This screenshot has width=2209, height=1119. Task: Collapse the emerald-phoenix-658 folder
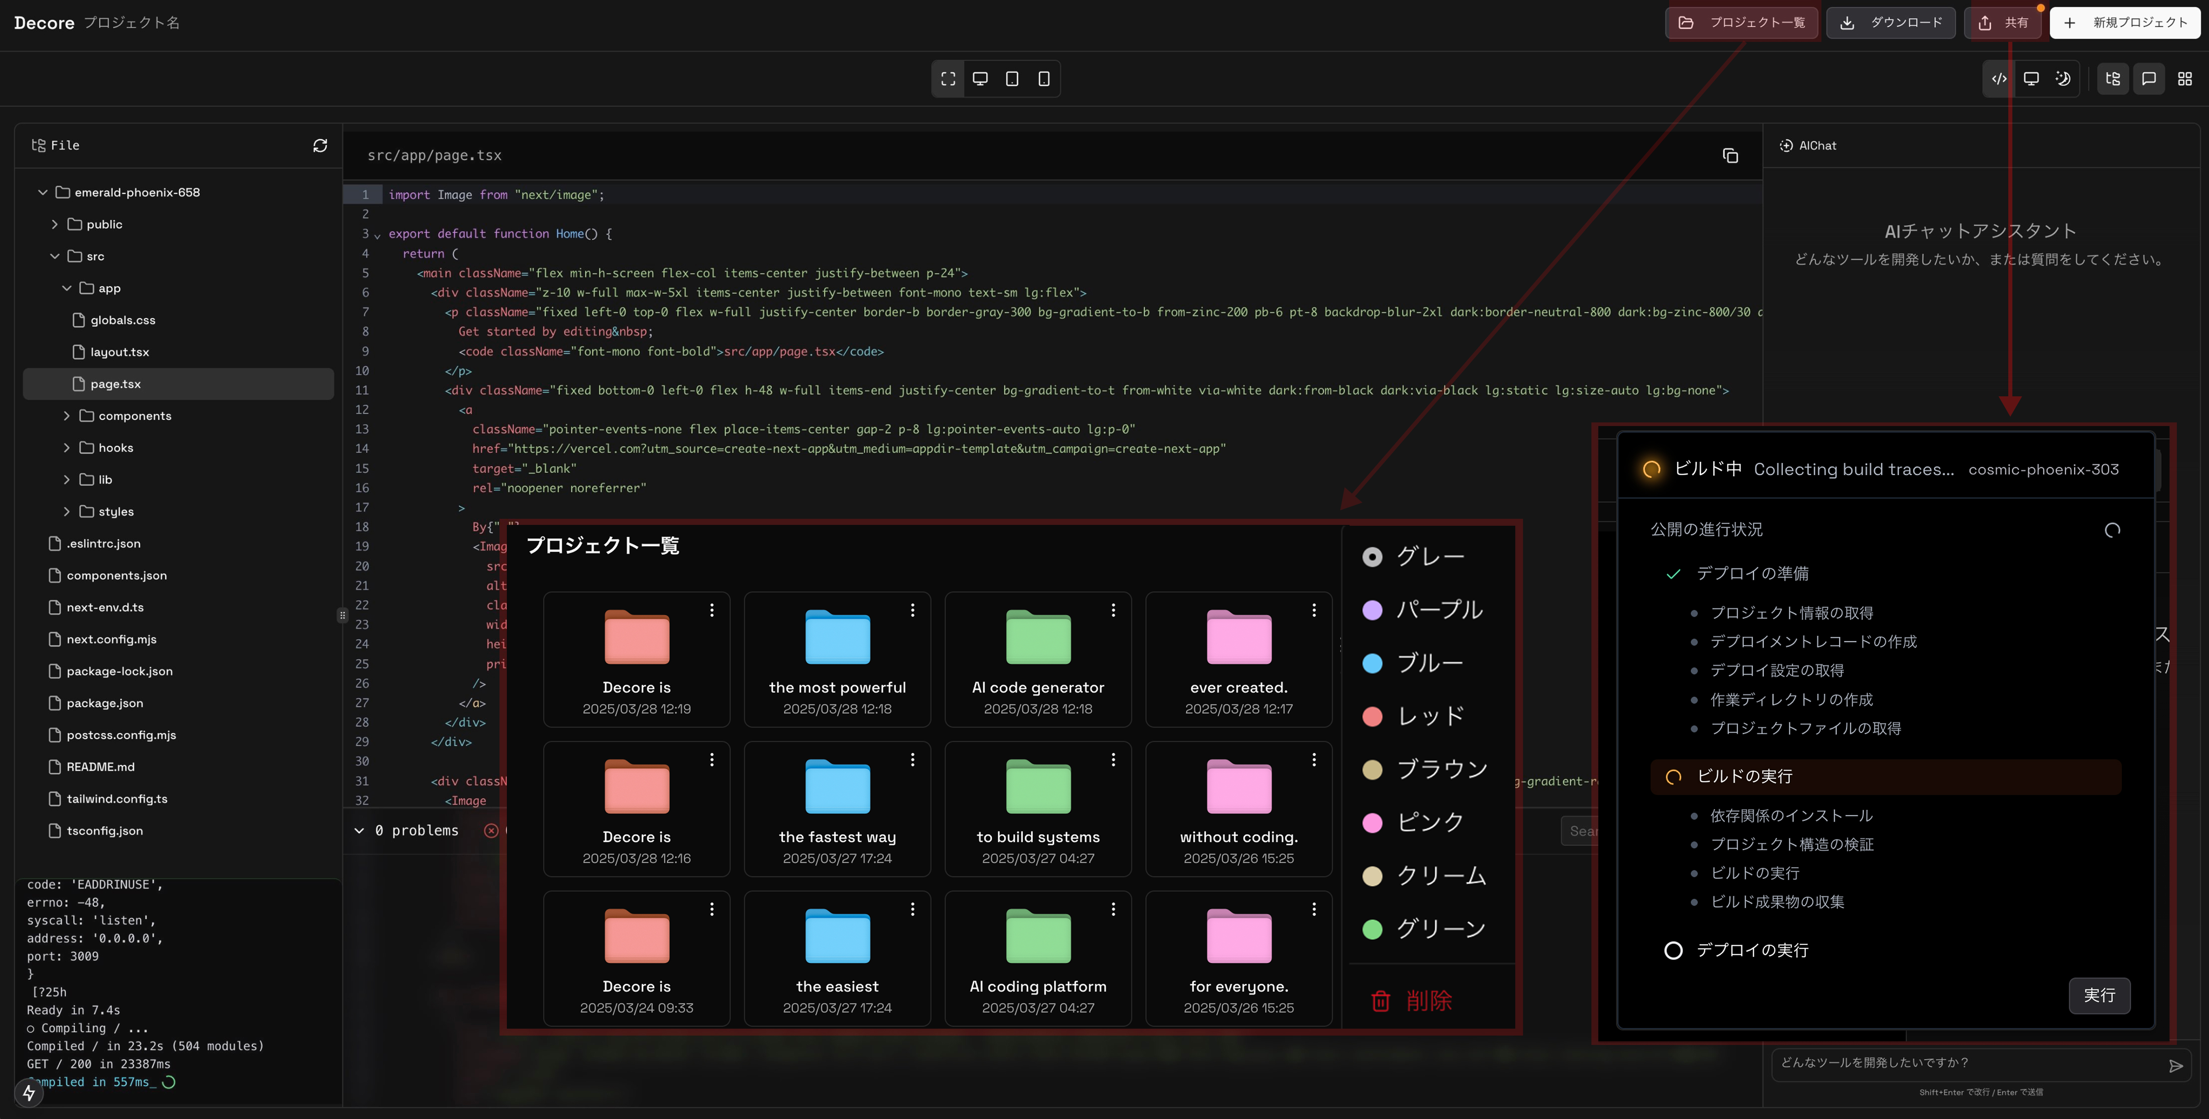click(43, 193)
